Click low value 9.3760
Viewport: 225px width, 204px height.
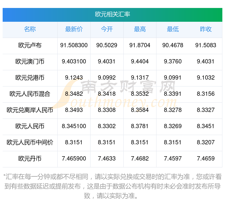[x=173, y=62]
